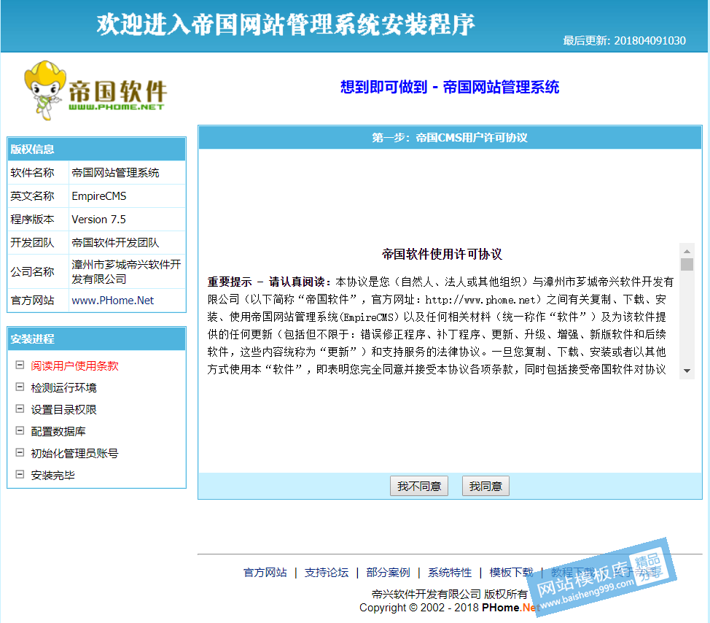The width and height of the screenshot is (710, 623).
Task: Select the 阅读用户使用条款 install step
Action: tap(74, 365)
